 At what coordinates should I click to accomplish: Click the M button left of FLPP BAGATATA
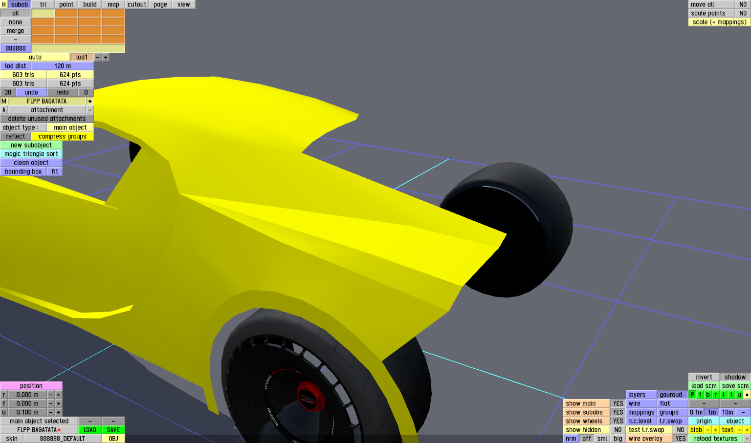click(4, 101)
